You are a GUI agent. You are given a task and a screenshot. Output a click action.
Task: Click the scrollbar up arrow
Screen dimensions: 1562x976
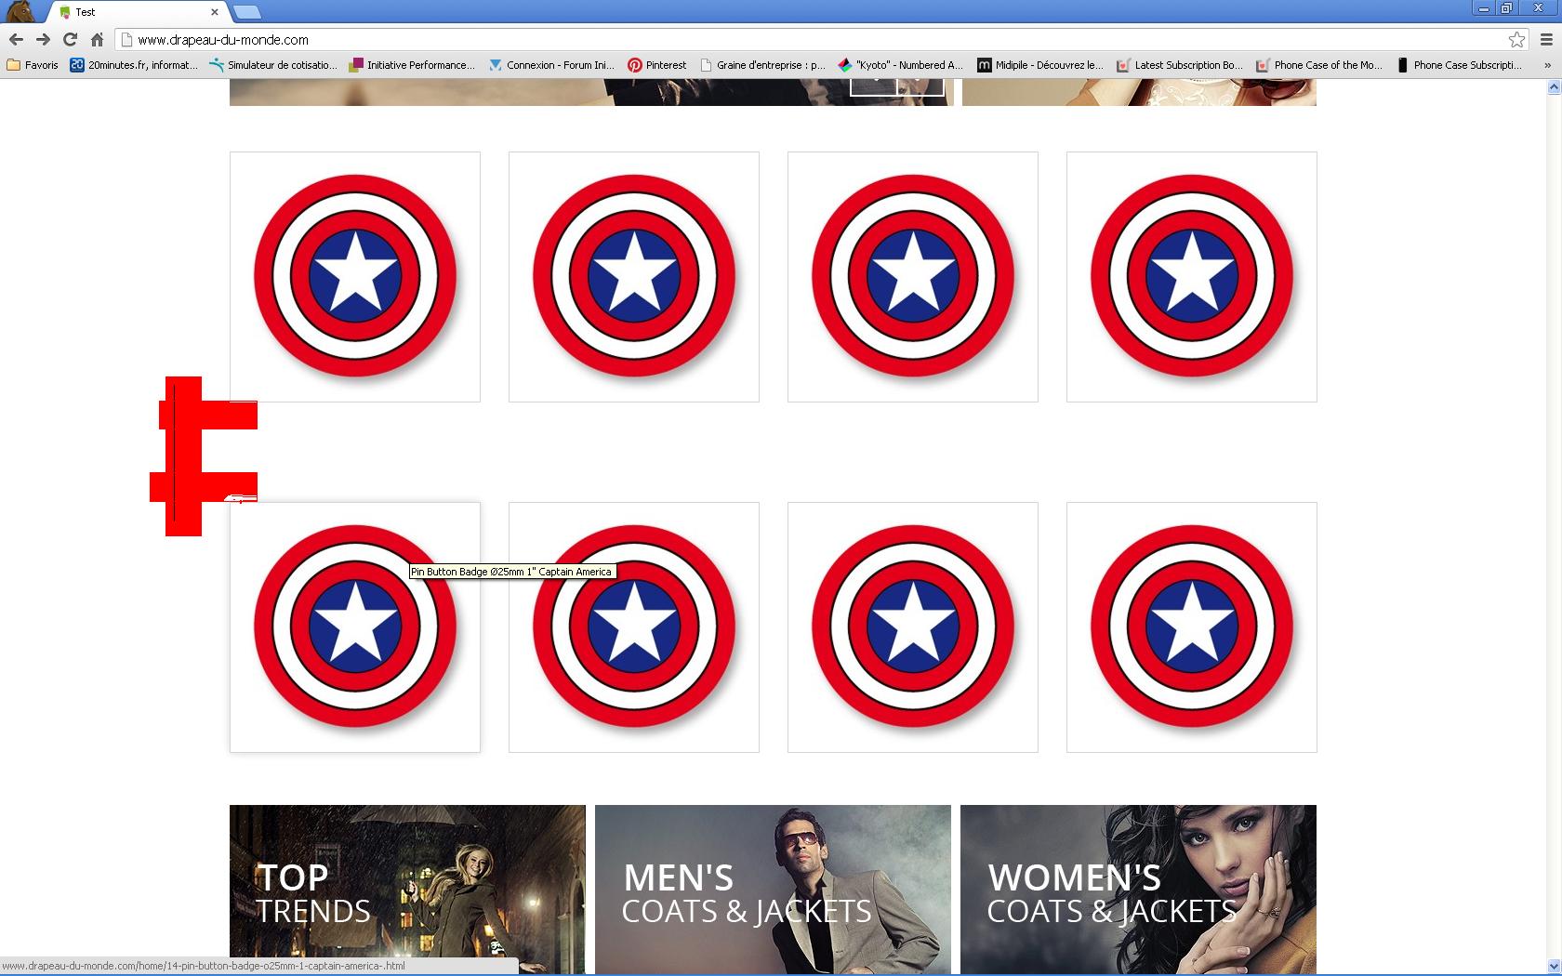pyautogui.click(x=1553, y=87)
